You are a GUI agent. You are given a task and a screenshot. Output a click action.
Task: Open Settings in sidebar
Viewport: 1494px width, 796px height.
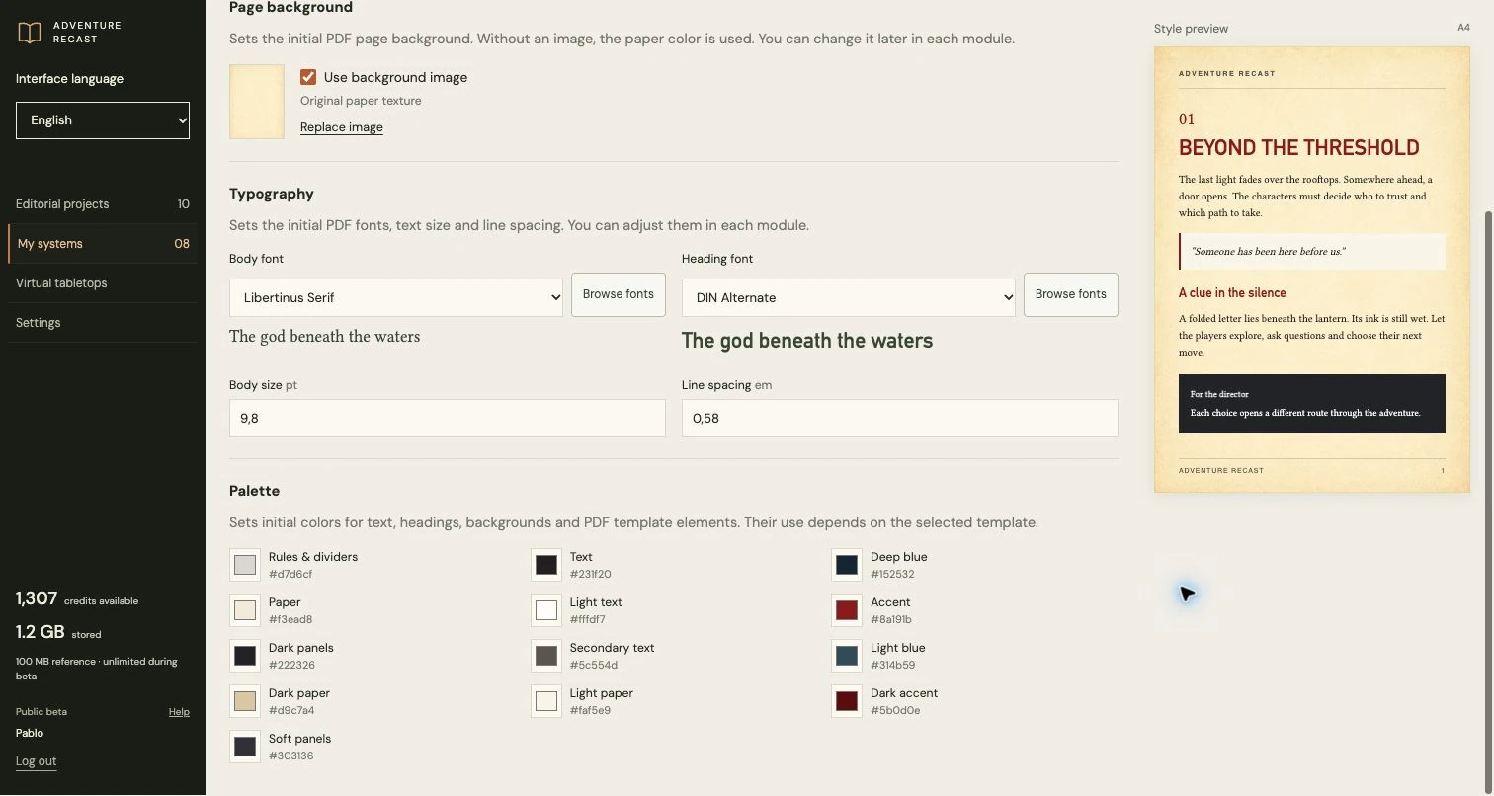tap(103, 323)
